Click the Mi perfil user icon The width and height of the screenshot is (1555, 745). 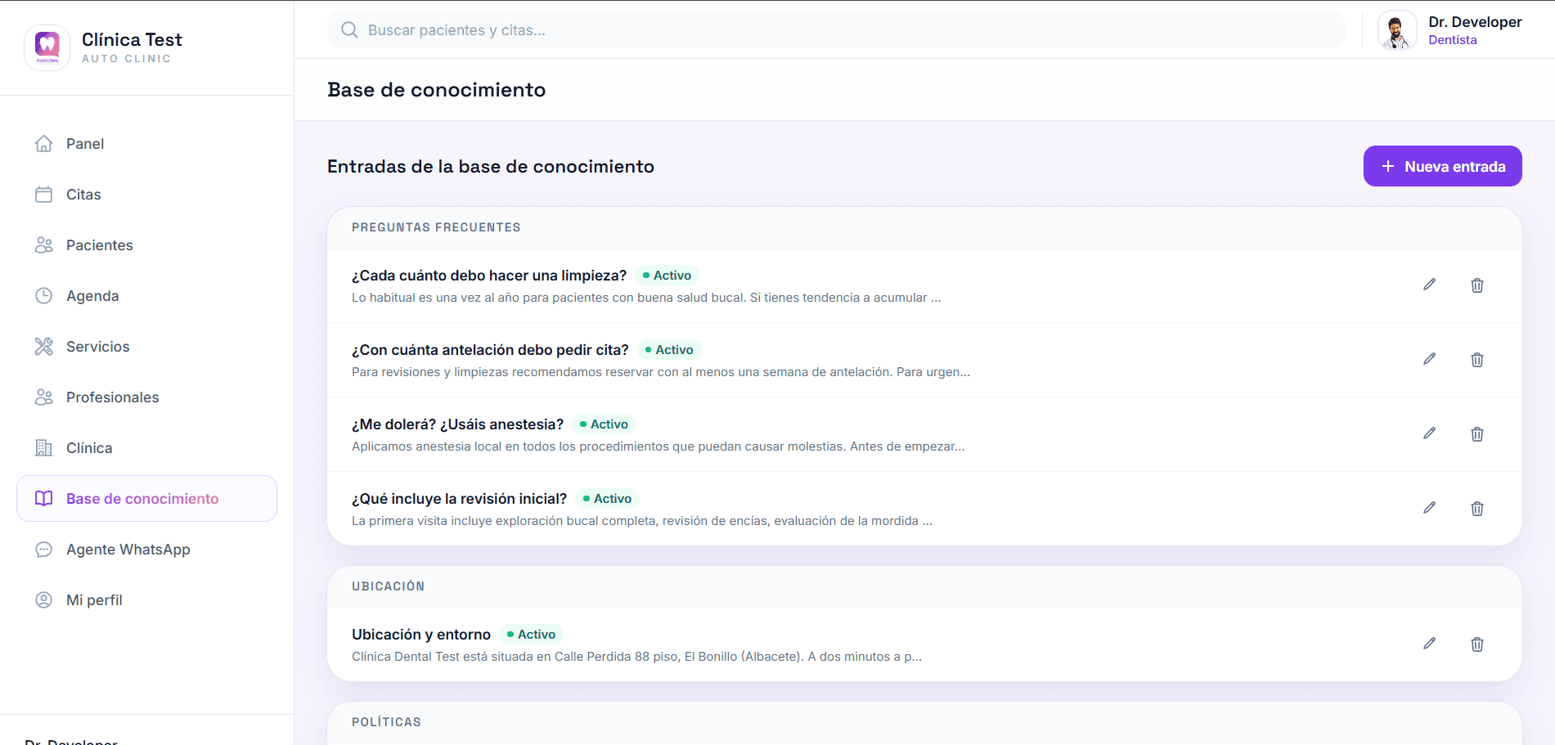[44, 600]
